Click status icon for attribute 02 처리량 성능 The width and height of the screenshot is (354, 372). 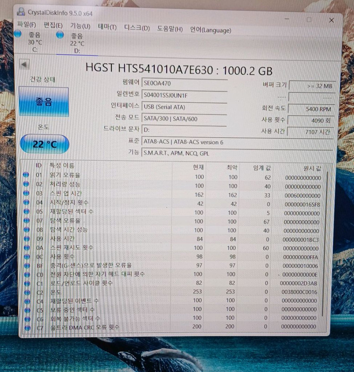tap(26, 184)
